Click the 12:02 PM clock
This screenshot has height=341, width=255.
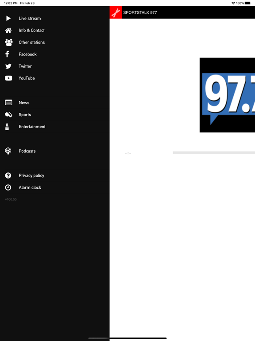11,3
